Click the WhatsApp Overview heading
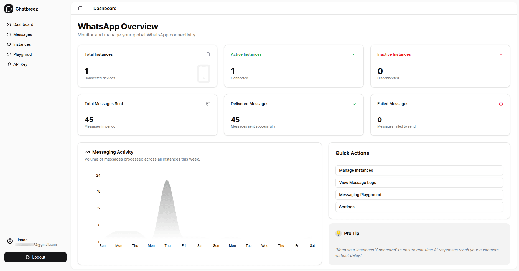 click(118, 26)
